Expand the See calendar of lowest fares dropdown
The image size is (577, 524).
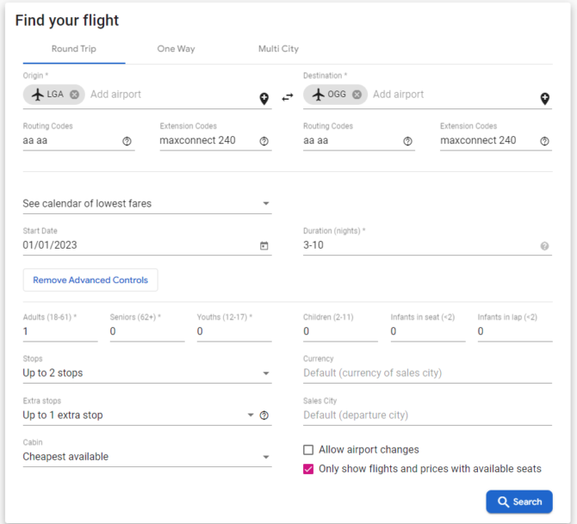(x=147, y=203)
